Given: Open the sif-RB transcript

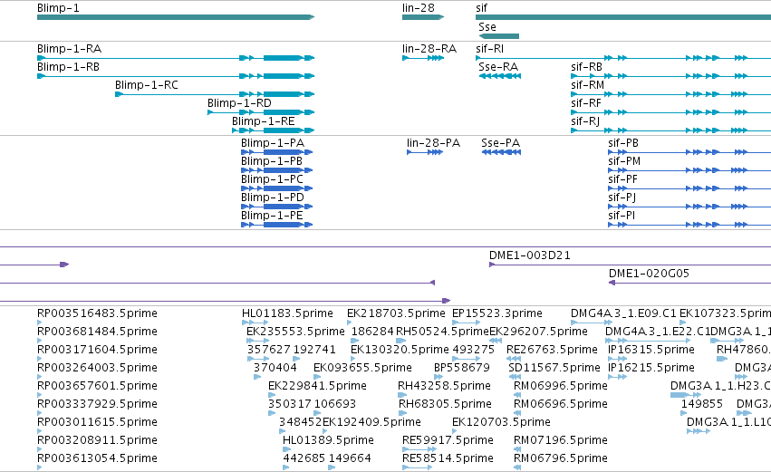Looking at the screenshot, I should pos(586,67).
